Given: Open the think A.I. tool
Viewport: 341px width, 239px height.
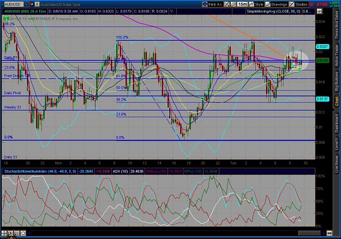Looking at the screenshot, I should click(212, 4).
